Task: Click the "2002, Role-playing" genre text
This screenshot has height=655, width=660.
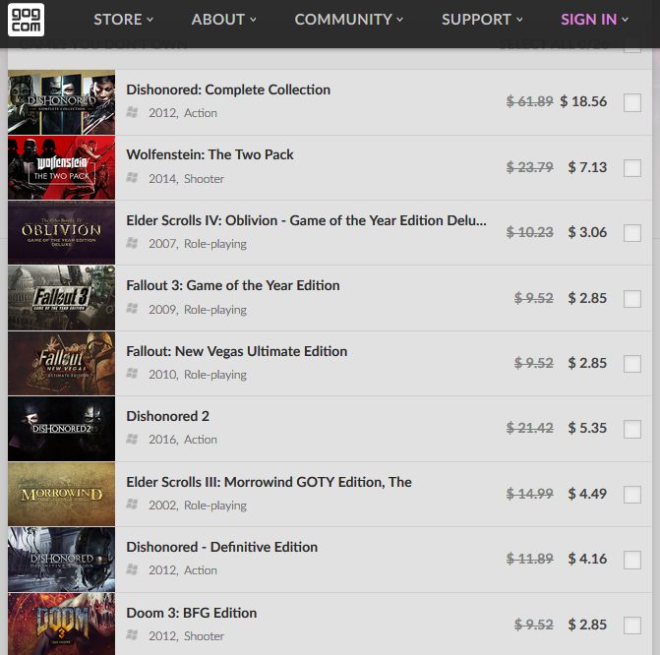Action: coord(198,506)
